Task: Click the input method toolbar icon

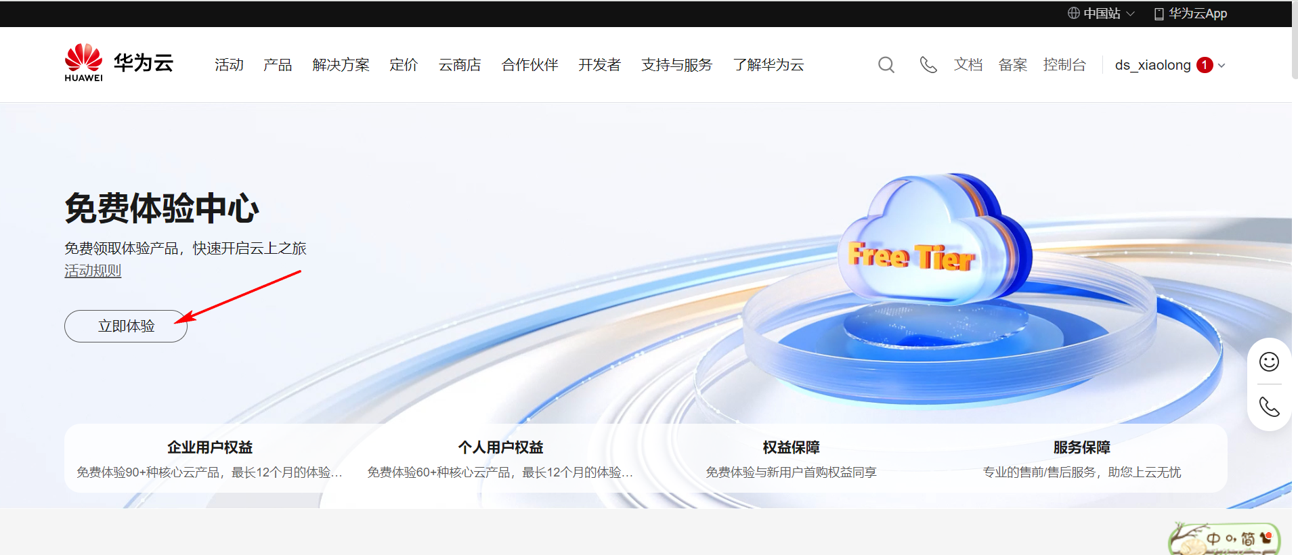Action: pyautogui.click(x=1224, y=539)
